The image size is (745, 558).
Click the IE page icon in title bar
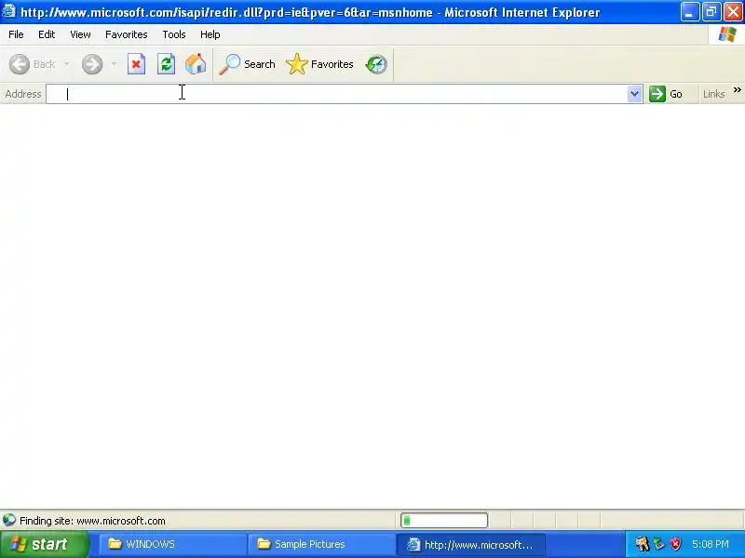9,11
